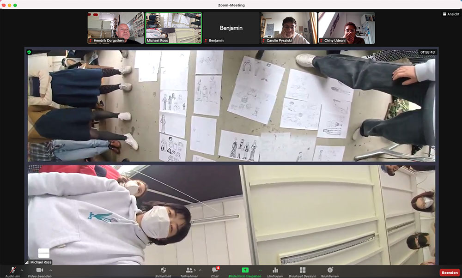Click the macOS green fullscreen button

pyautogui.click(x=15, y=5)
